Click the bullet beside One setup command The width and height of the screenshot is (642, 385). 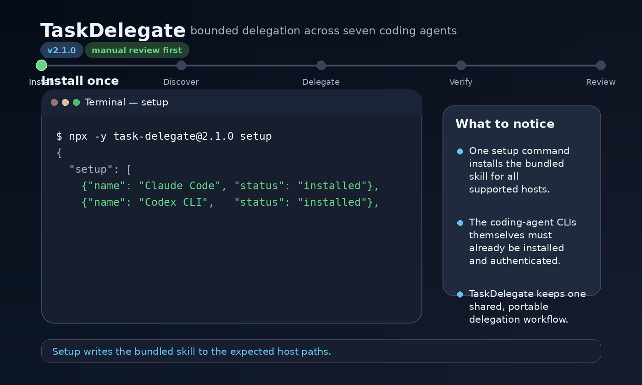tap(460, 151)
